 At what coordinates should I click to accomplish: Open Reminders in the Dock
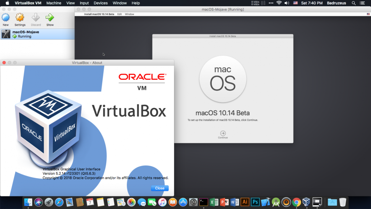pos(111,202)
